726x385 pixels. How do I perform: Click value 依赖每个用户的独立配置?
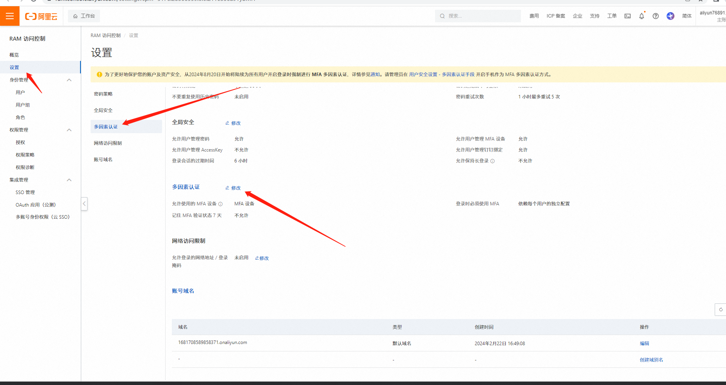544,204
